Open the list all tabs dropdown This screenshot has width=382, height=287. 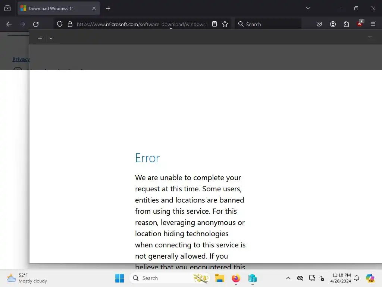pos(308,8)
